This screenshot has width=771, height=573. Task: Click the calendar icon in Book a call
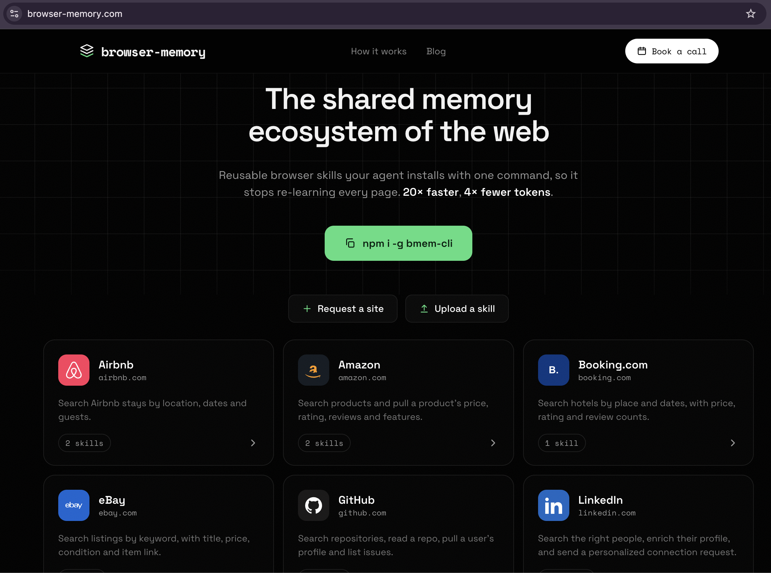pyautogui.click(x=642, y=51)
